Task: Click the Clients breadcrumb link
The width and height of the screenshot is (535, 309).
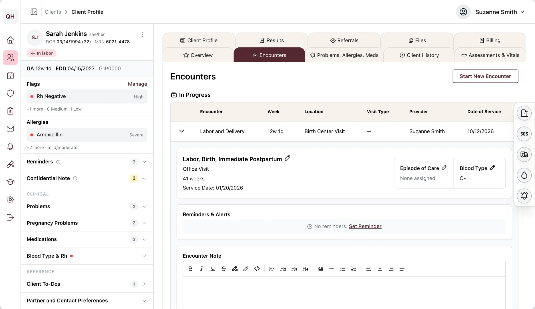Action: click(x=53, y=12)
